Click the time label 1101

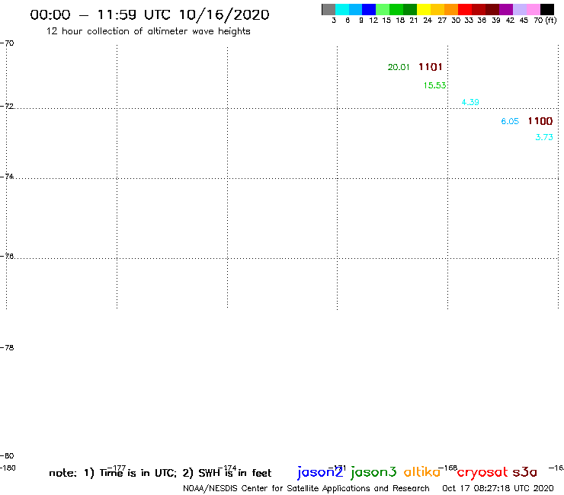[430, 67]
